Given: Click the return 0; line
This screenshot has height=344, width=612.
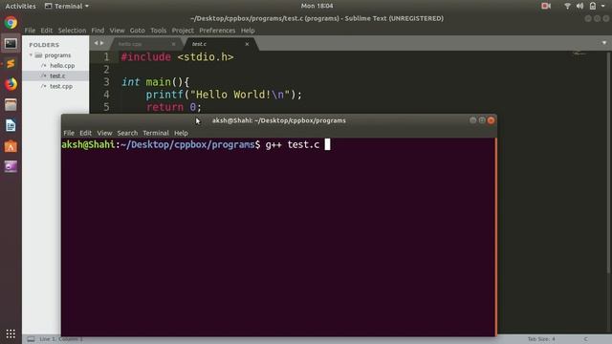Looking at the screenshot, I should tap(174, 107).
